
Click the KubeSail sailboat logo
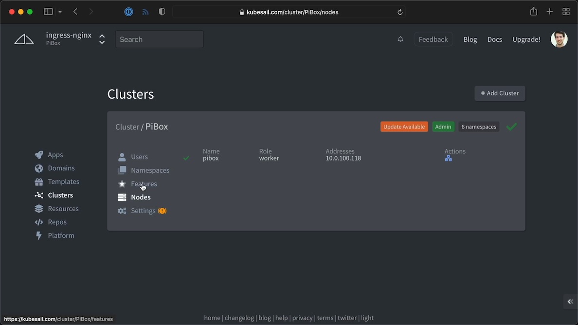24,39
